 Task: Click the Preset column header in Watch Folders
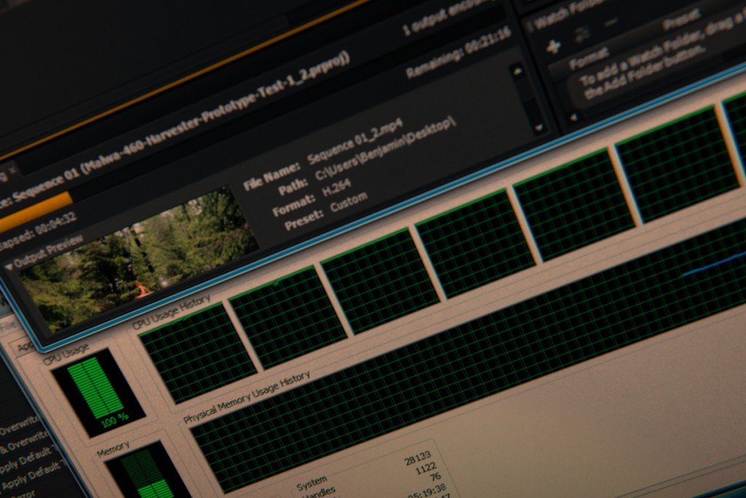pyautogui.click(x=681, y=20)
